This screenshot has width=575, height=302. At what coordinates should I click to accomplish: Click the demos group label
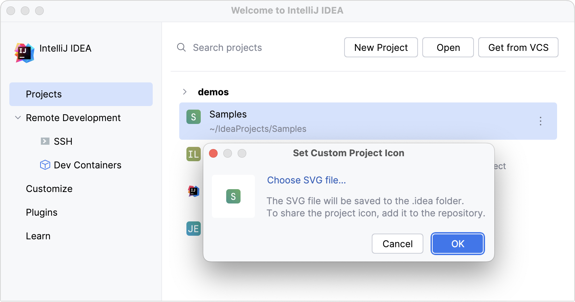pos(213,92)
